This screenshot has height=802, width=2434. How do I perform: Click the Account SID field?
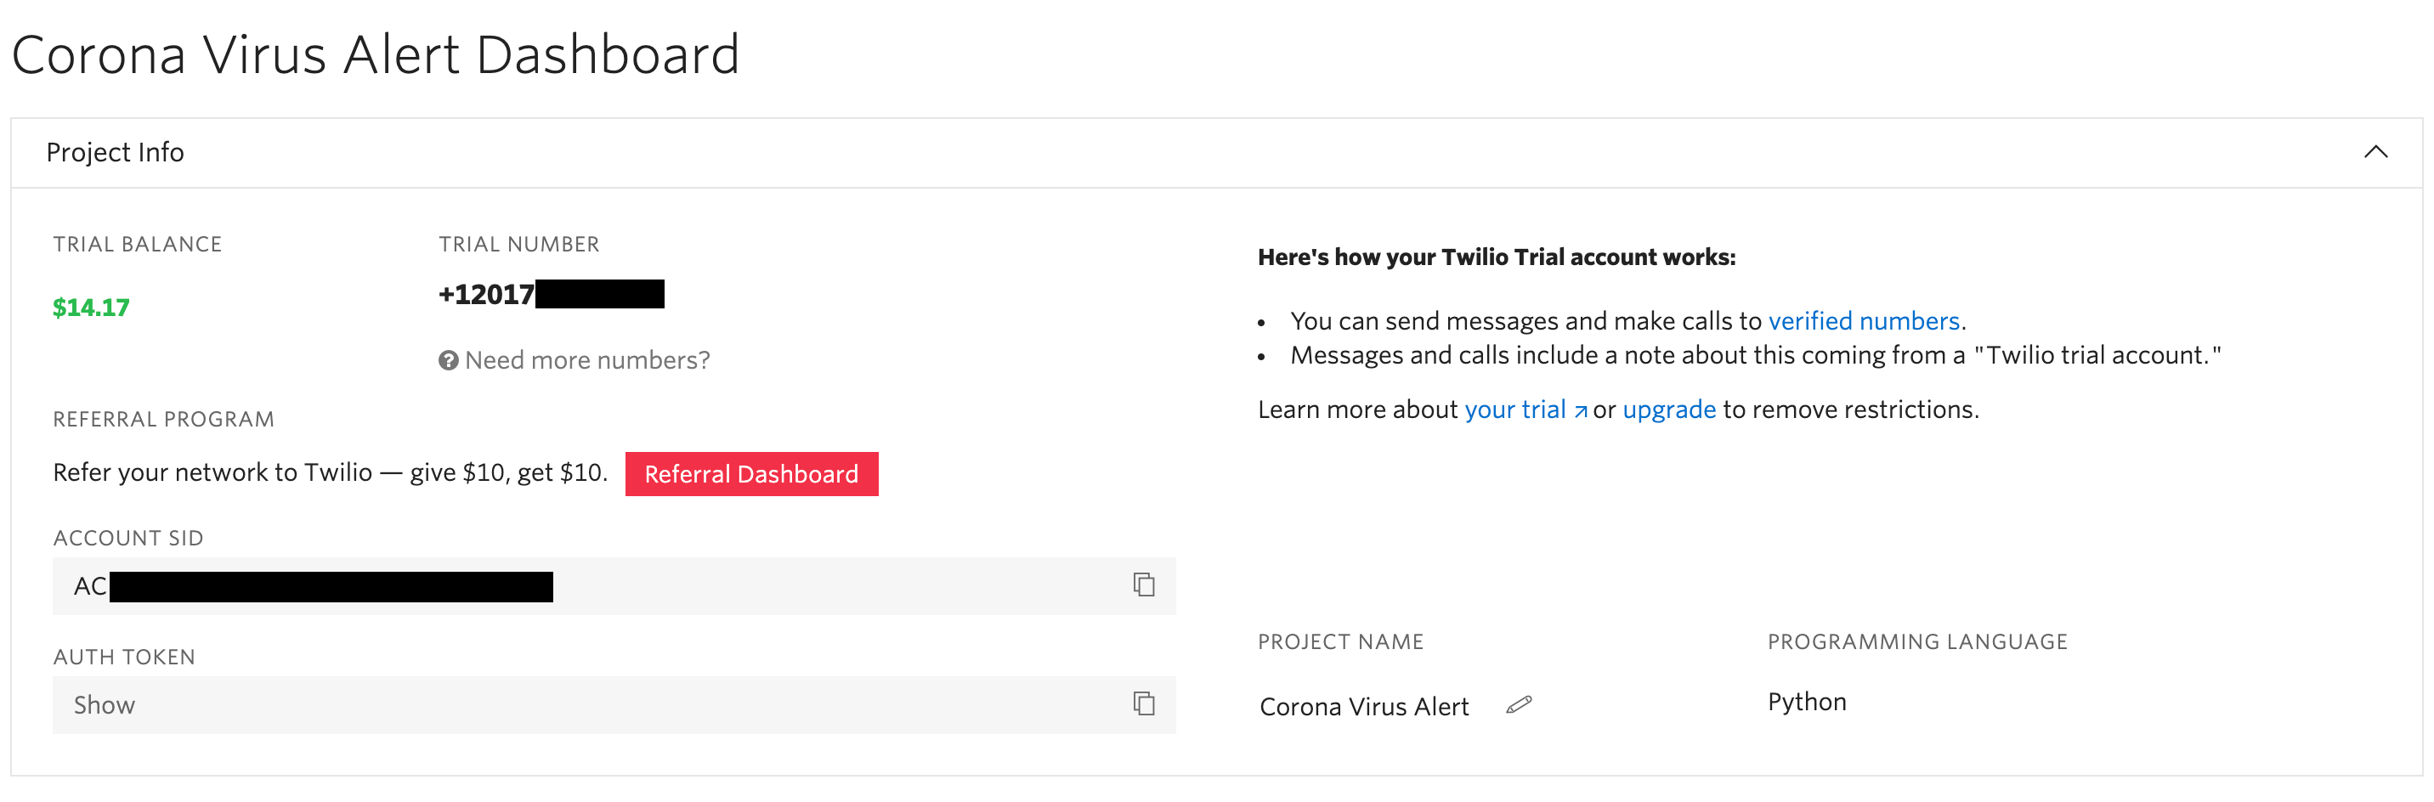coord(614,585)
